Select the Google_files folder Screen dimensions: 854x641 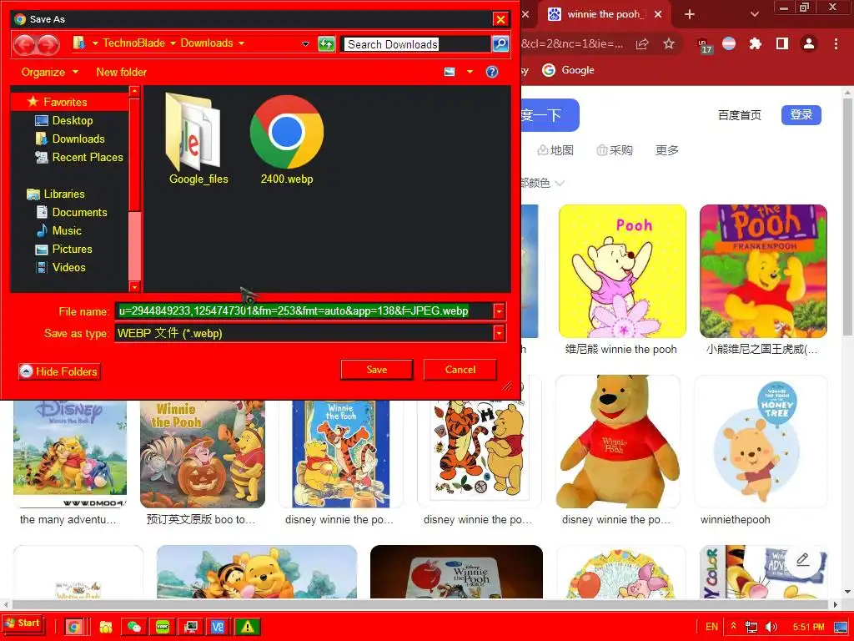(198, 139)
